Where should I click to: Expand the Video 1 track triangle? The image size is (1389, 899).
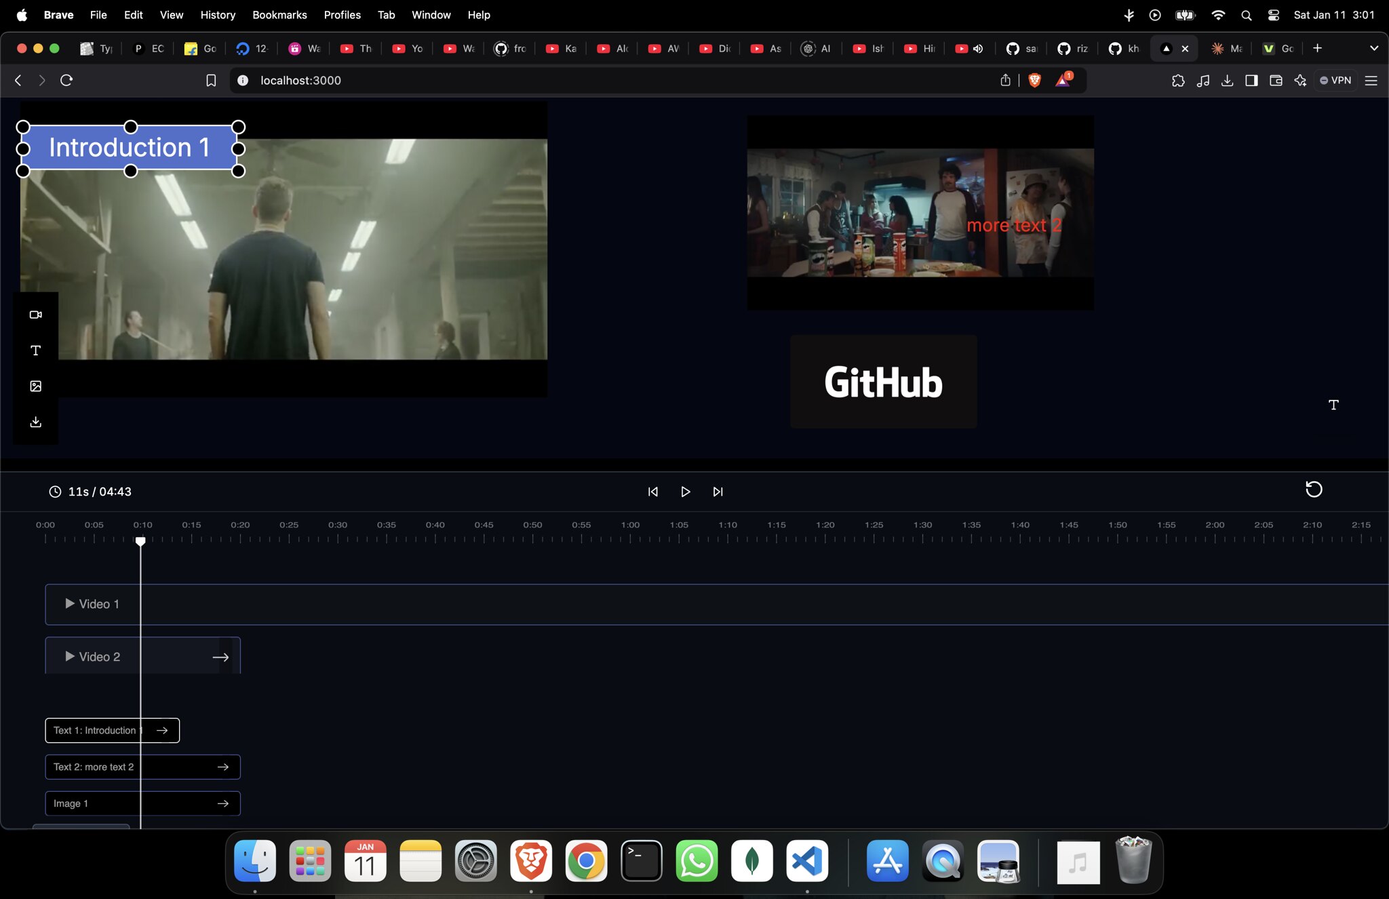[x=70, y=603]
